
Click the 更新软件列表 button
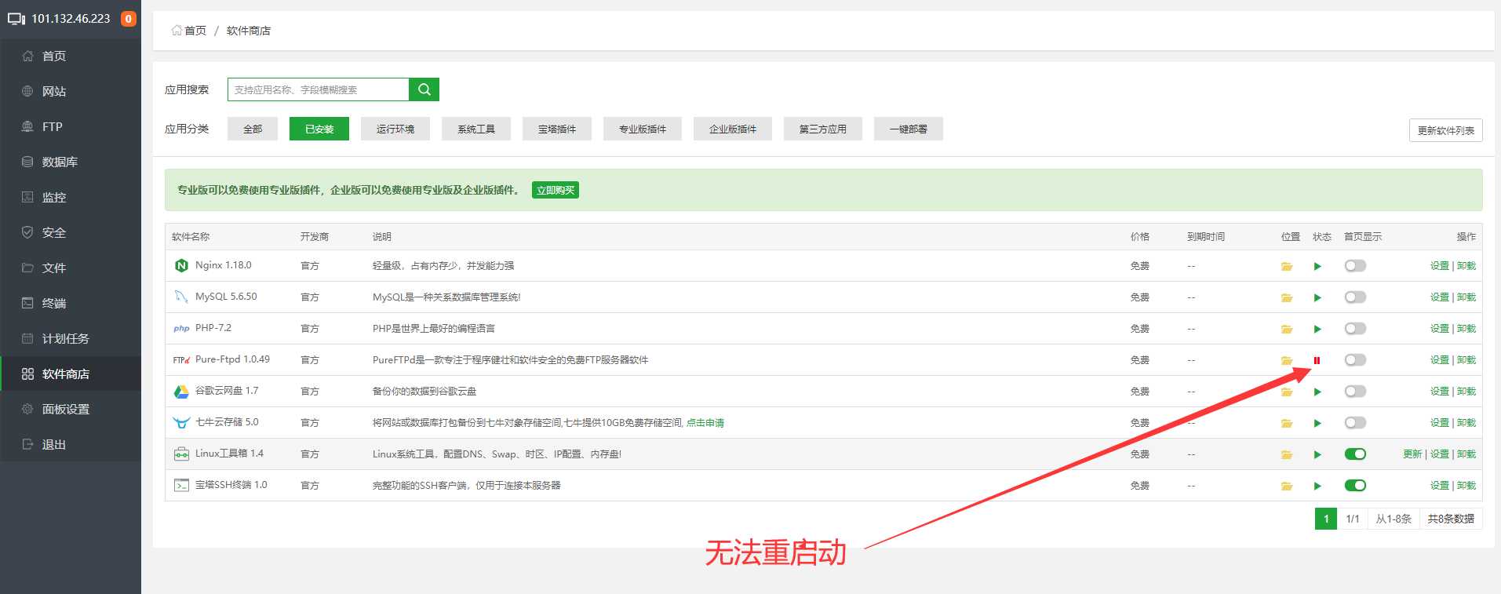1446,130
